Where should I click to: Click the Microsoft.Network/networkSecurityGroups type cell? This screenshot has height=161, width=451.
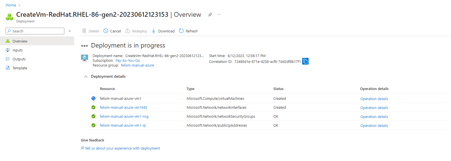click(x=221, y=116)
